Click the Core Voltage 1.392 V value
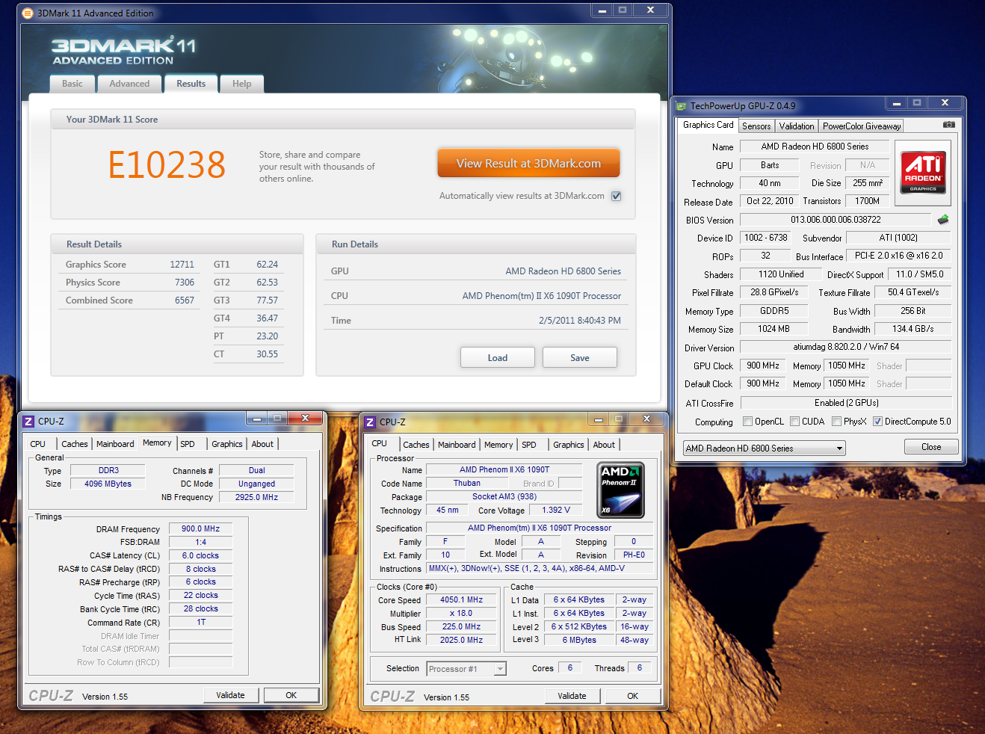This screenshot has width=985, height=734. pos(556,510)
